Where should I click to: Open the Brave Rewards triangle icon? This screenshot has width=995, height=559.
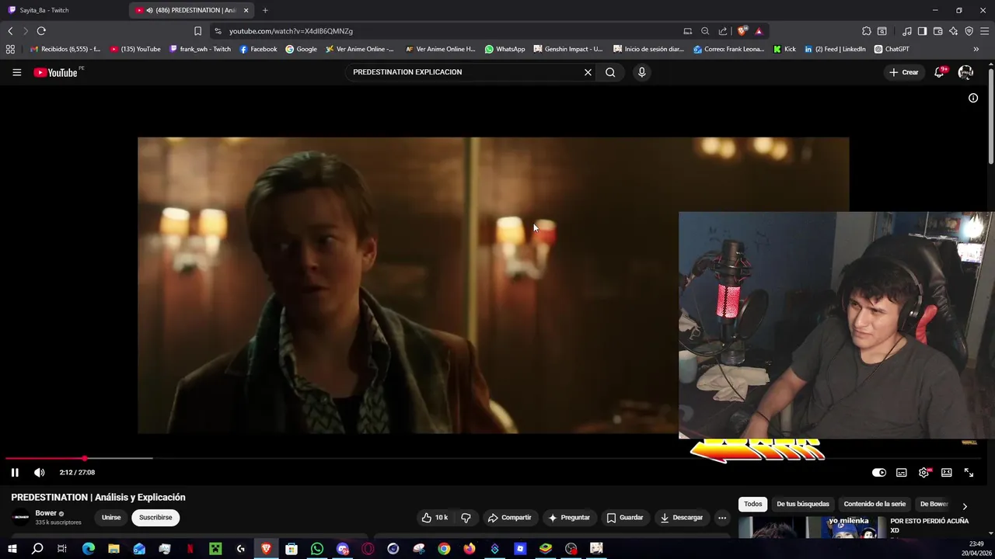click(759, 31)
